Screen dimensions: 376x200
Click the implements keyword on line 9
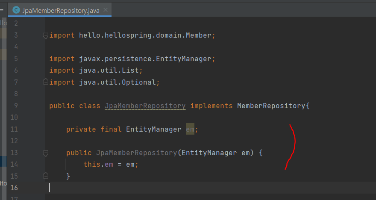(x=211, y=106)
